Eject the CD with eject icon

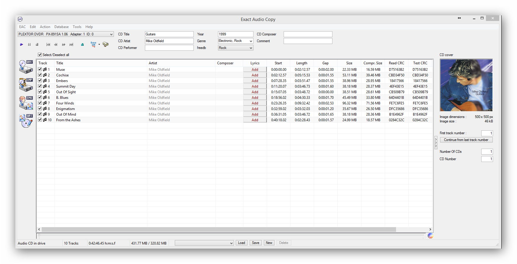tap(82, 45)
